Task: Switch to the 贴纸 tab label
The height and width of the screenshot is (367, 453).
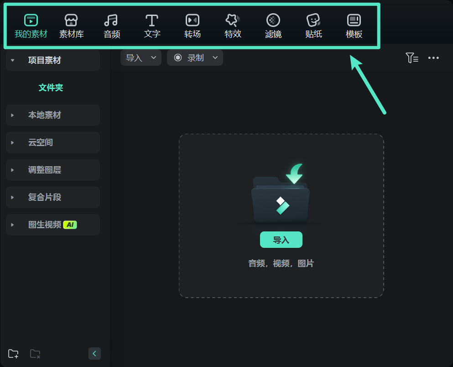Action: [314, 34]
